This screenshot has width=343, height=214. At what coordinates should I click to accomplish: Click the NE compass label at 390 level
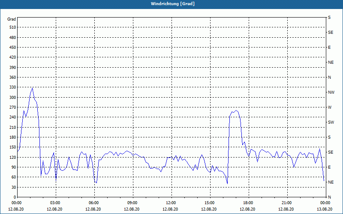[x=331, y=62]
